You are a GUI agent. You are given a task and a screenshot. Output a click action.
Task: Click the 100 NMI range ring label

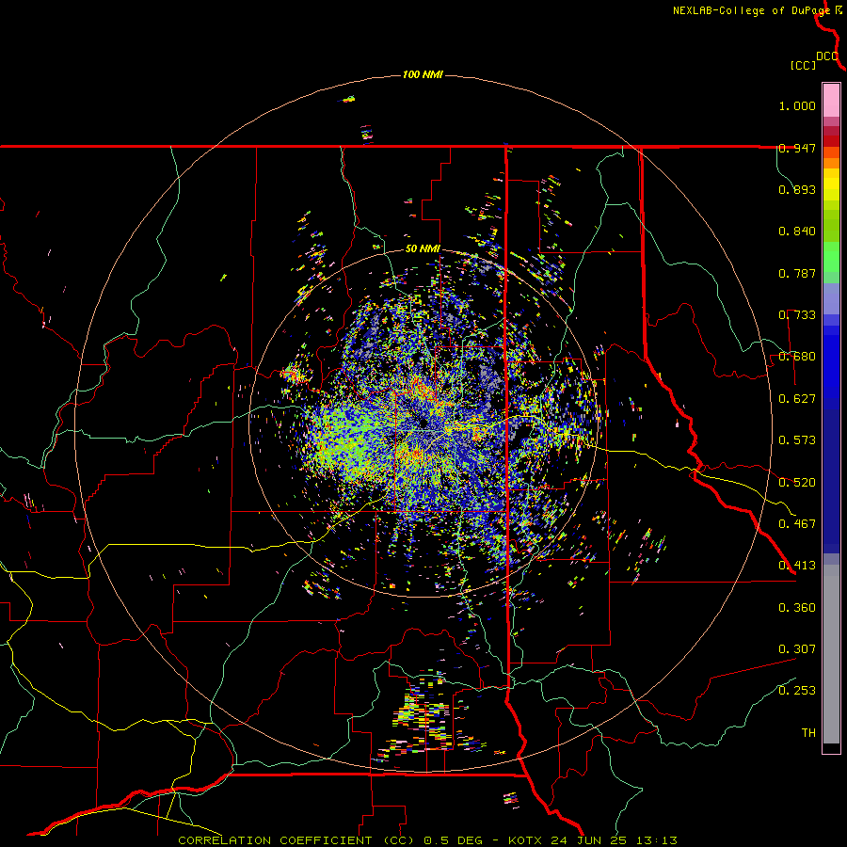[x=423, y=74]
